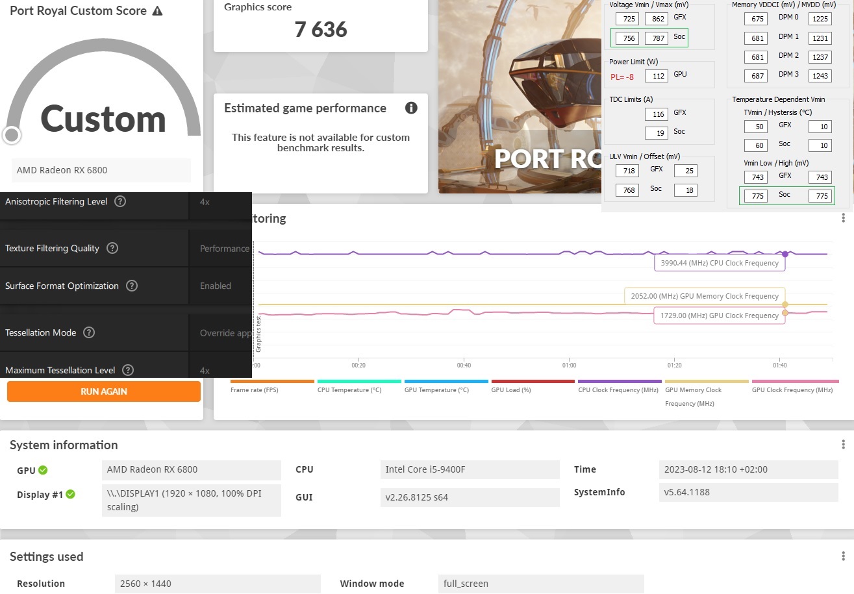Select the DPM 2 MVDD field showing 1237
This screenshot has height=594, width=854.
(820, 57)
